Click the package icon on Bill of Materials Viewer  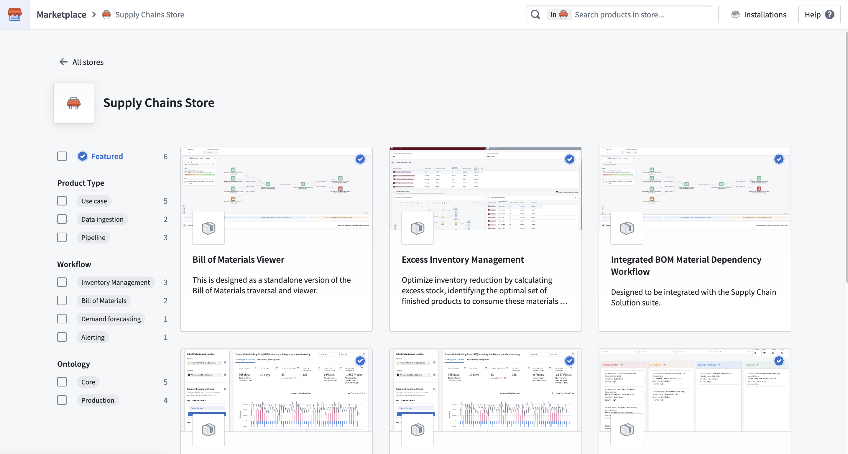pyautogui.click(x=208, y=228)
